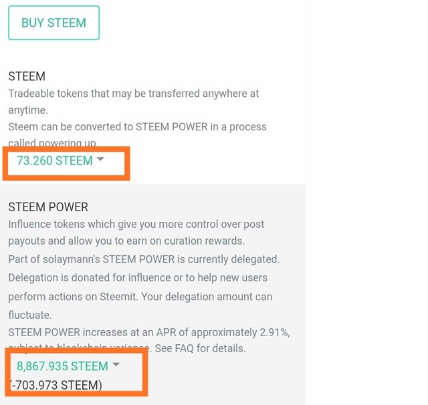This screenshot has width=428, height=405.
Task: Click the "Tradeable tokens" description line
Action: pos(133,94)
